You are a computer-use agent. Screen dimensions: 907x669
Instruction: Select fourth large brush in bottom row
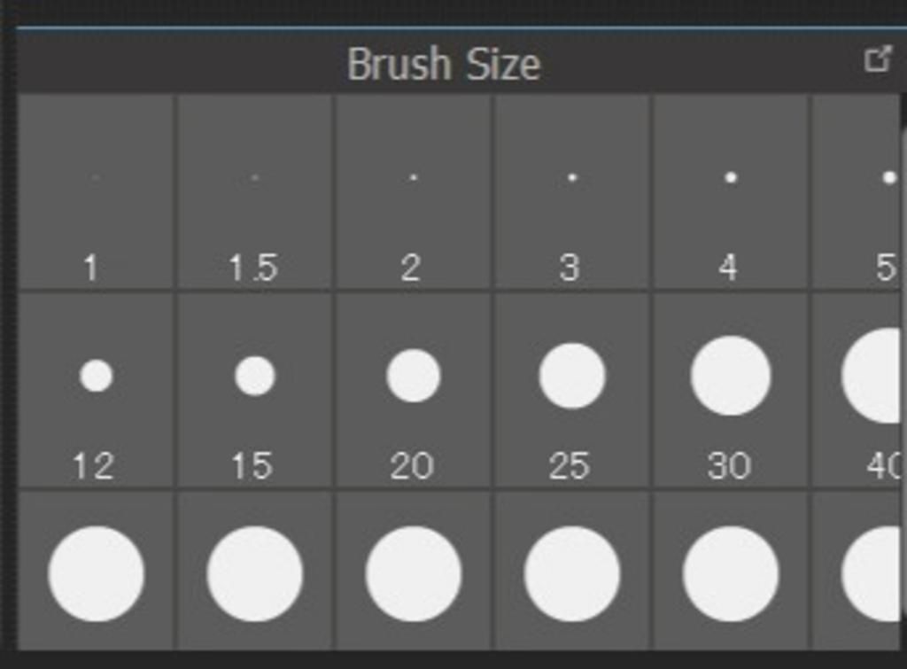[x=571, y=572]
